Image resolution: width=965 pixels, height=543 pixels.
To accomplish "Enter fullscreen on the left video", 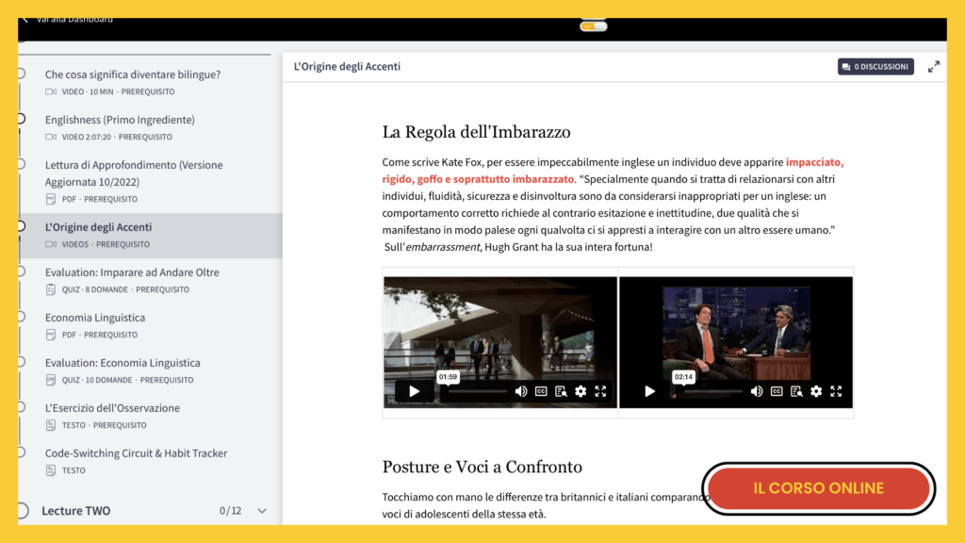I will pyautogui.click(x=600, y=391).
